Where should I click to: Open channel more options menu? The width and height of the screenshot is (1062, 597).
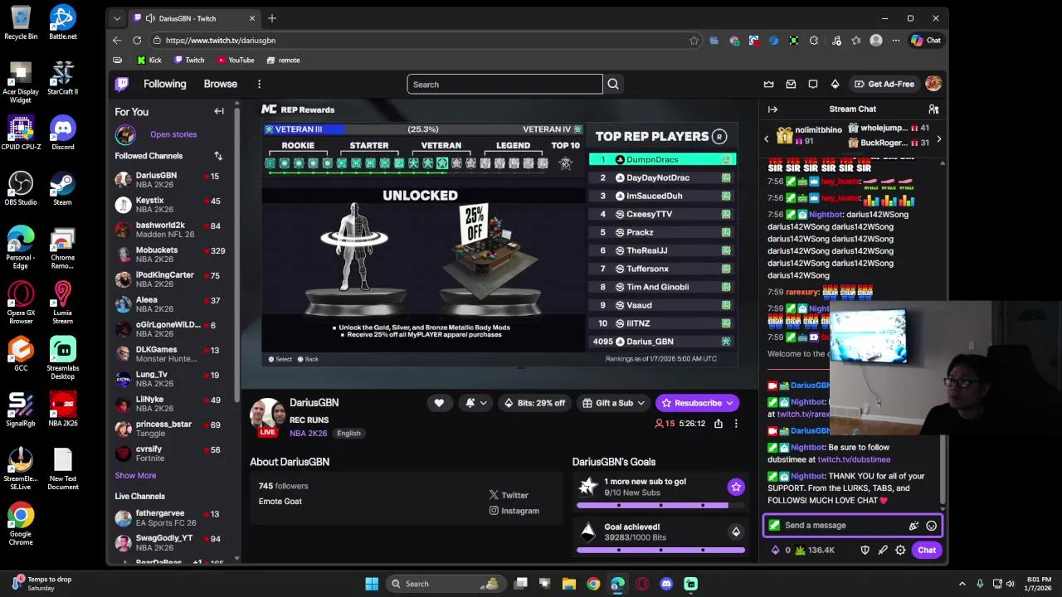click(x=736, y=424)
